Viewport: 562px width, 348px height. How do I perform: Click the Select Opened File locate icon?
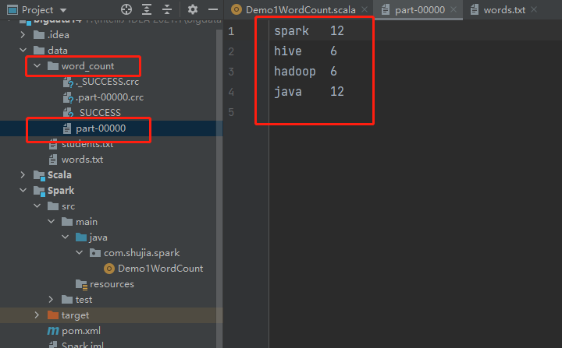pyautogui.click(x=126, y=9)
